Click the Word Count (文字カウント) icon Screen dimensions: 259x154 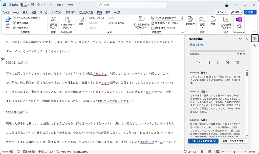click(21, 28)
